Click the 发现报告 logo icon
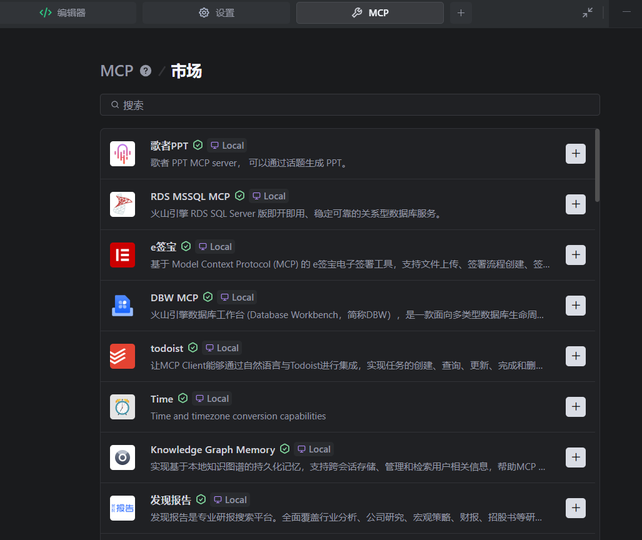Viewport: 642px width, 540px height. tap(123, 508)
